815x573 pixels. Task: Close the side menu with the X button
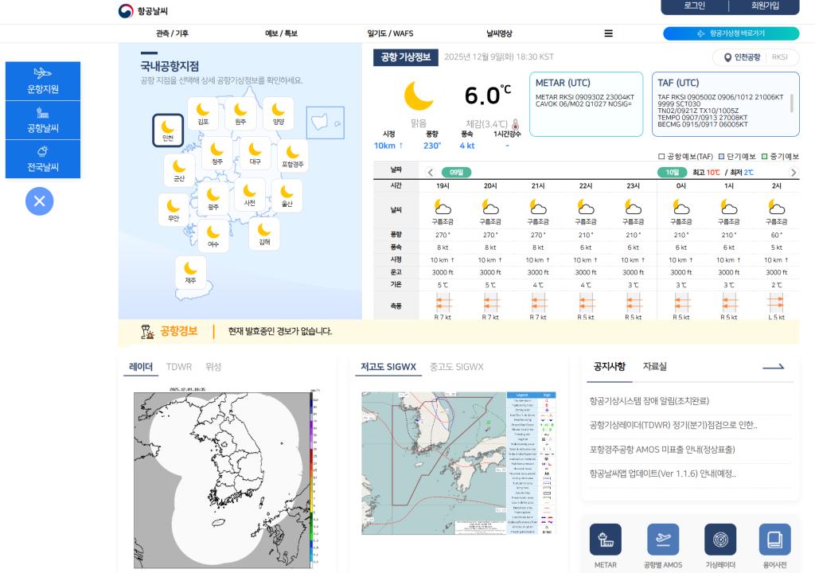click(39, 201)
